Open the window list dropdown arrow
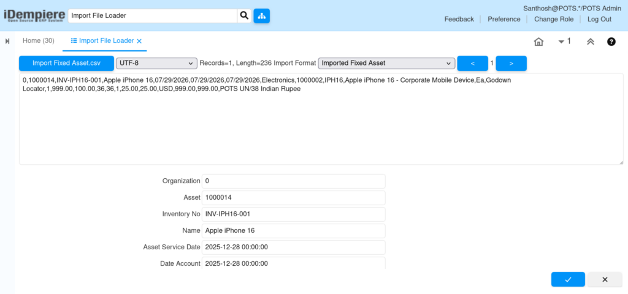 click(561, 41)
